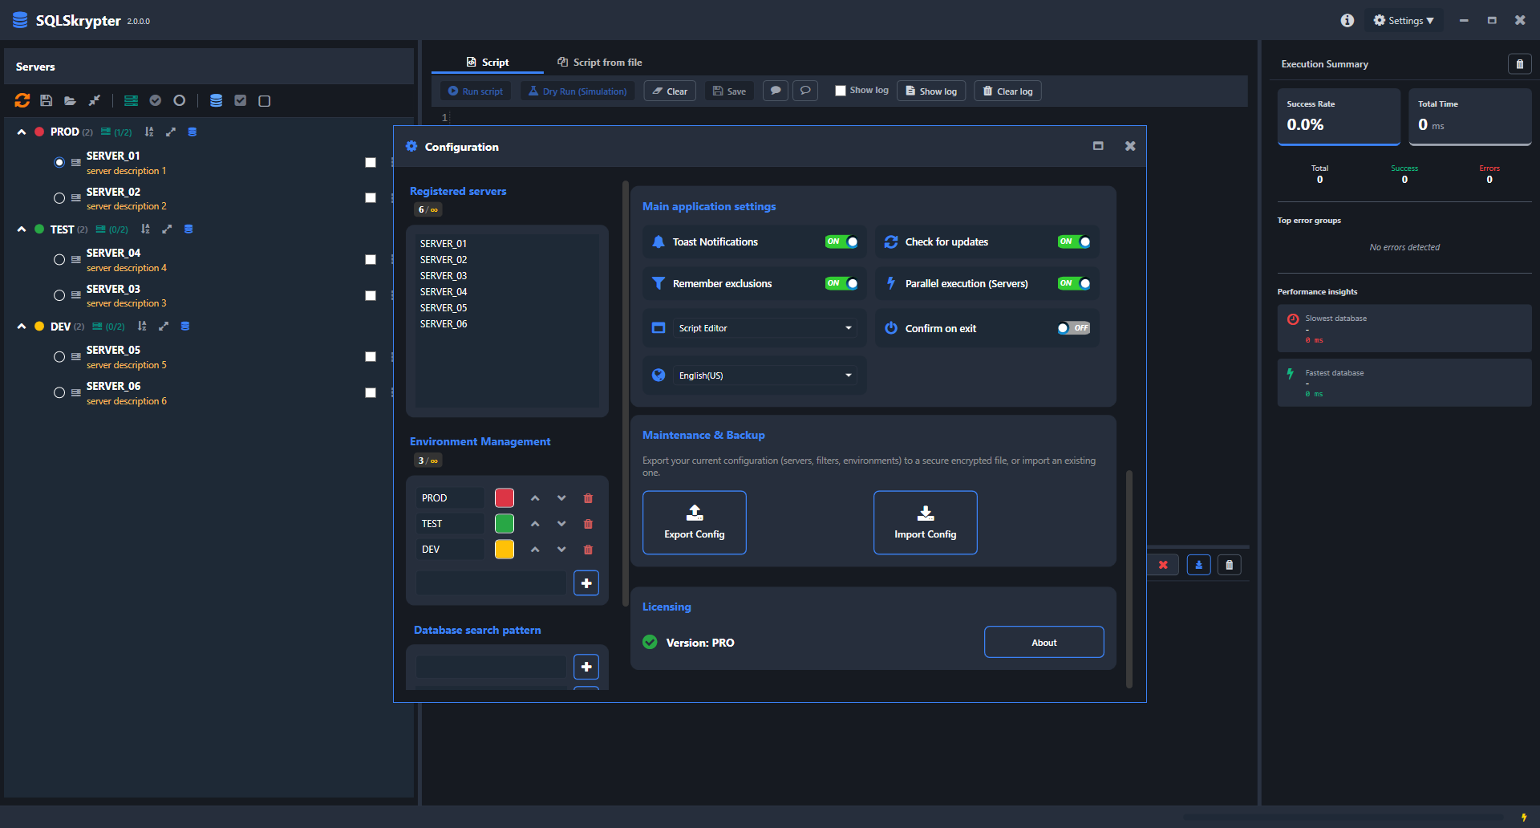Toggle Parallel execution (Servers) switch
Viewport: 1540px width, 828px height.
point(1074,283)
